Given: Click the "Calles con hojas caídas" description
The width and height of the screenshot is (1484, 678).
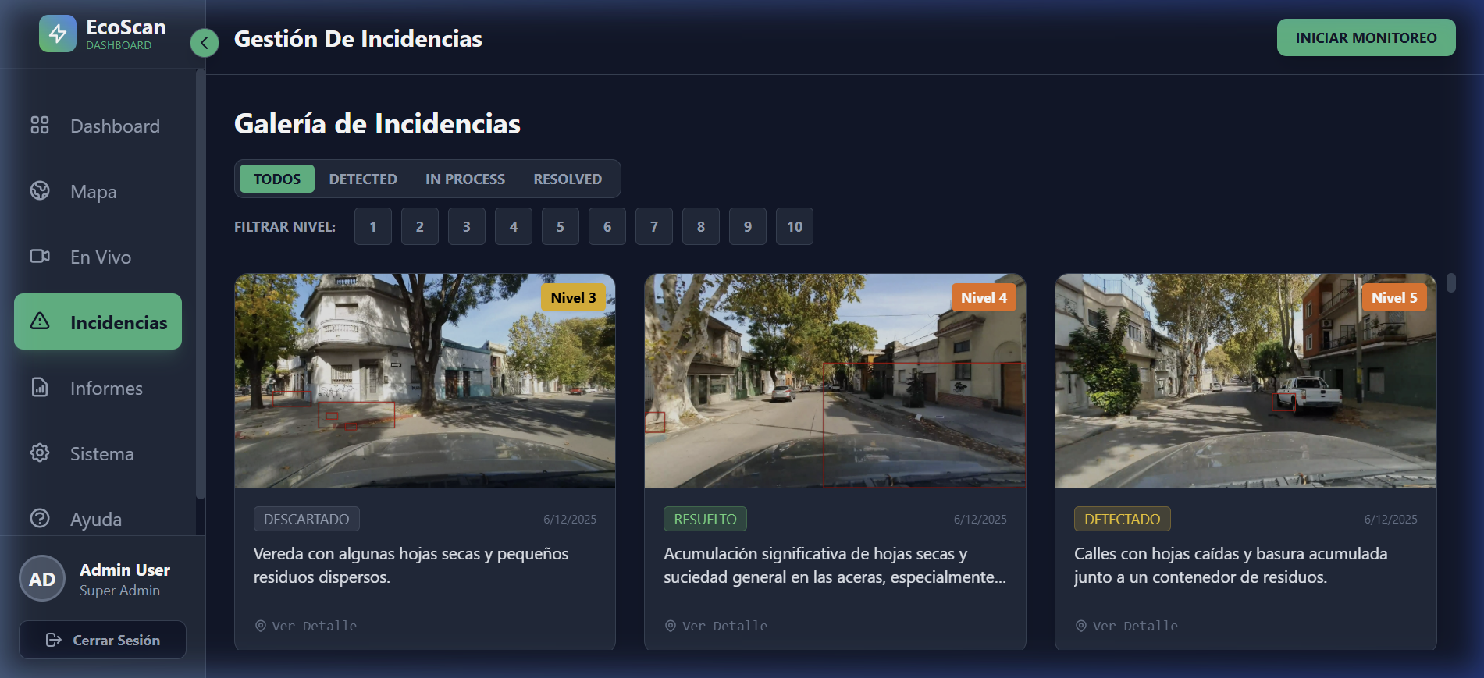Looking at the screenshot, I should coord(1230,565).
